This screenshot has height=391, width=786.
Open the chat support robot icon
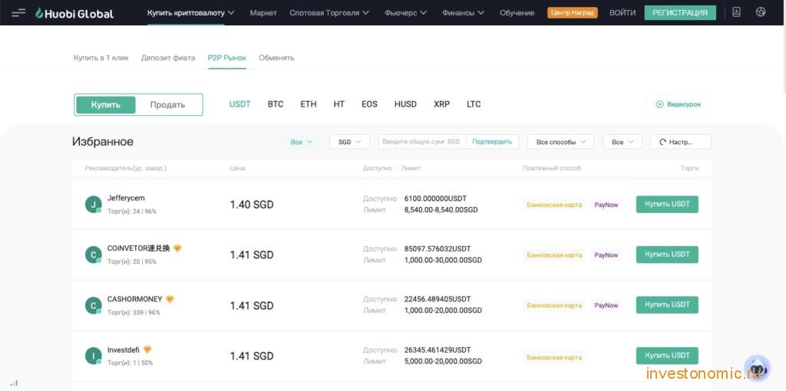pos(757,369)
